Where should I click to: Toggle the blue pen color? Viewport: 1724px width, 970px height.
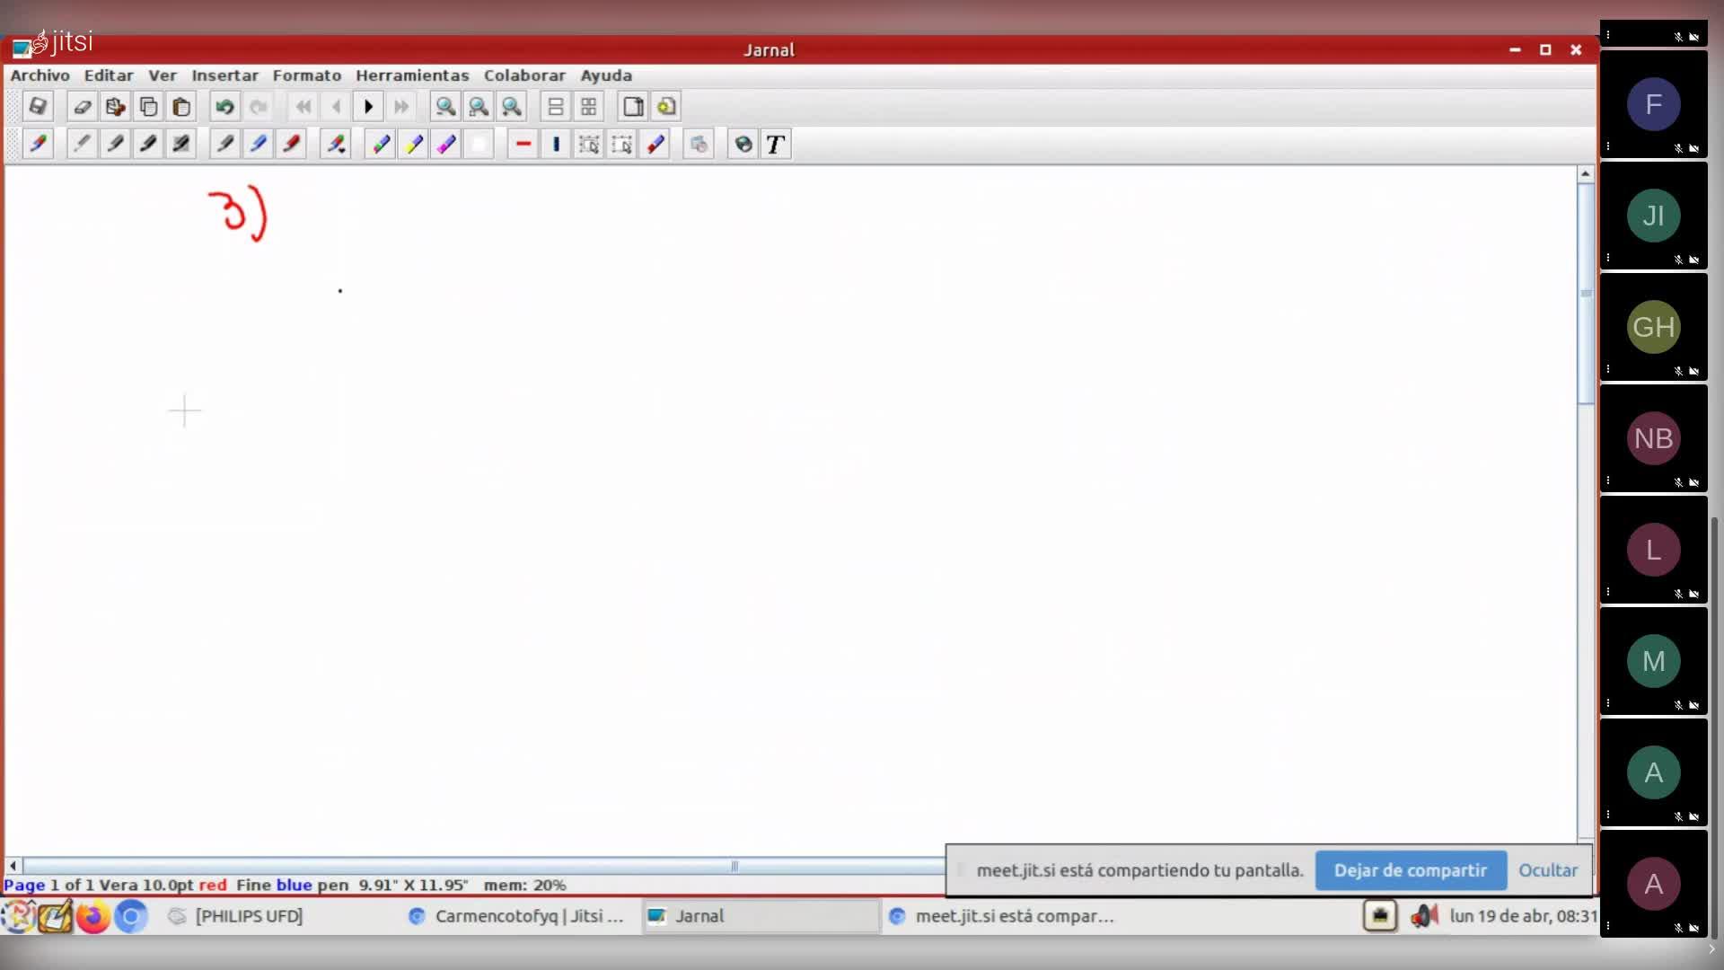click(259, 145)
